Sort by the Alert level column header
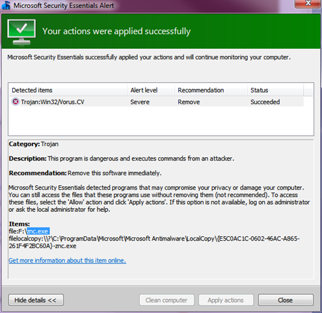The height and width of the screenshot is (313, 322). coord(151,90)
